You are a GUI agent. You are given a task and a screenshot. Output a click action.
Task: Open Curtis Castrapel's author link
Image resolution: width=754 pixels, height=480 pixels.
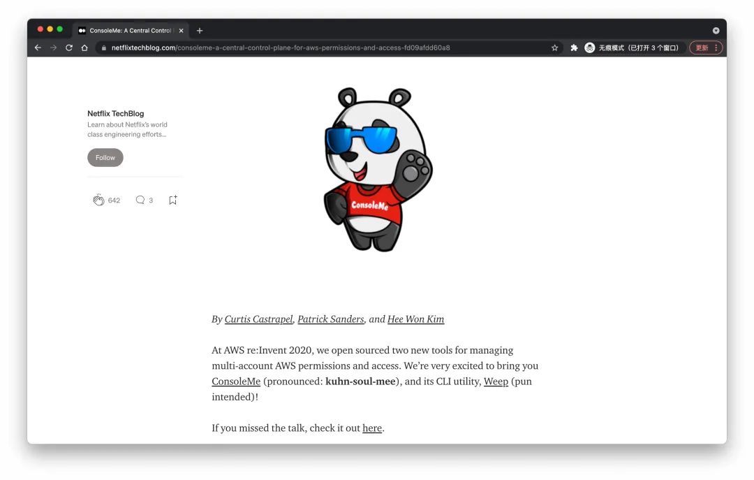259,319
